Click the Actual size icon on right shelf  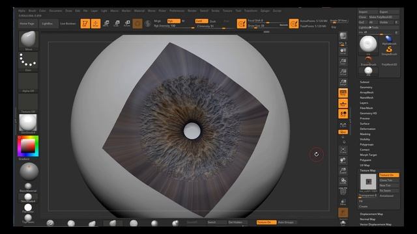tap(343, 72)
